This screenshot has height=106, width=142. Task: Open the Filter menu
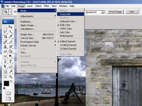pyautogui.click(x=47, y=6)
